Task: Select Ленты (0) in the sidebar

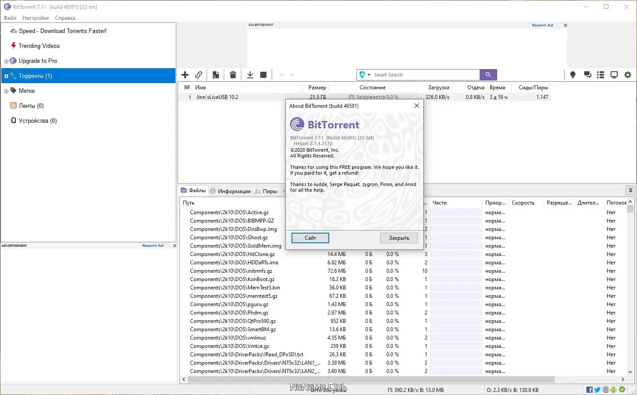Action: [x=31, y=106]
